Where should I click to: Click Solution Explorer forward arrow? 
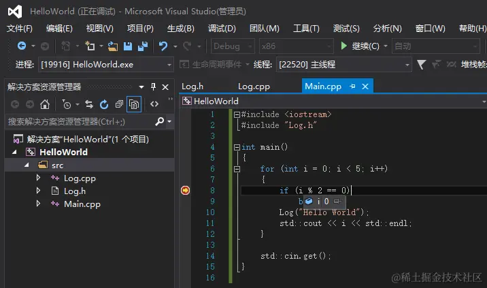pos(30,104)
